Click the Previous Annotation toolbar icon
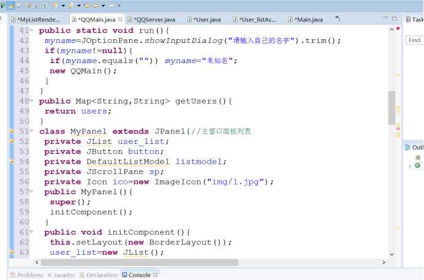Viewport: 424px width, 280px height. (71, 6)
